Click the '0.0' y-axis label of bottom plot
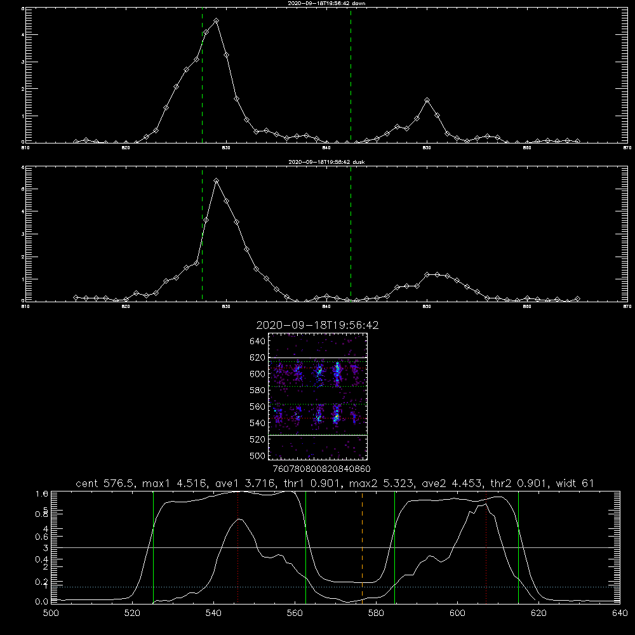The height and width of the screenshot is (635, 635). (42, 602)
